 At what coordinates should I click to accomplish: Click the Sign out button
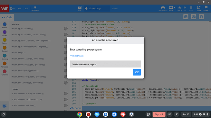coord(159,114)
